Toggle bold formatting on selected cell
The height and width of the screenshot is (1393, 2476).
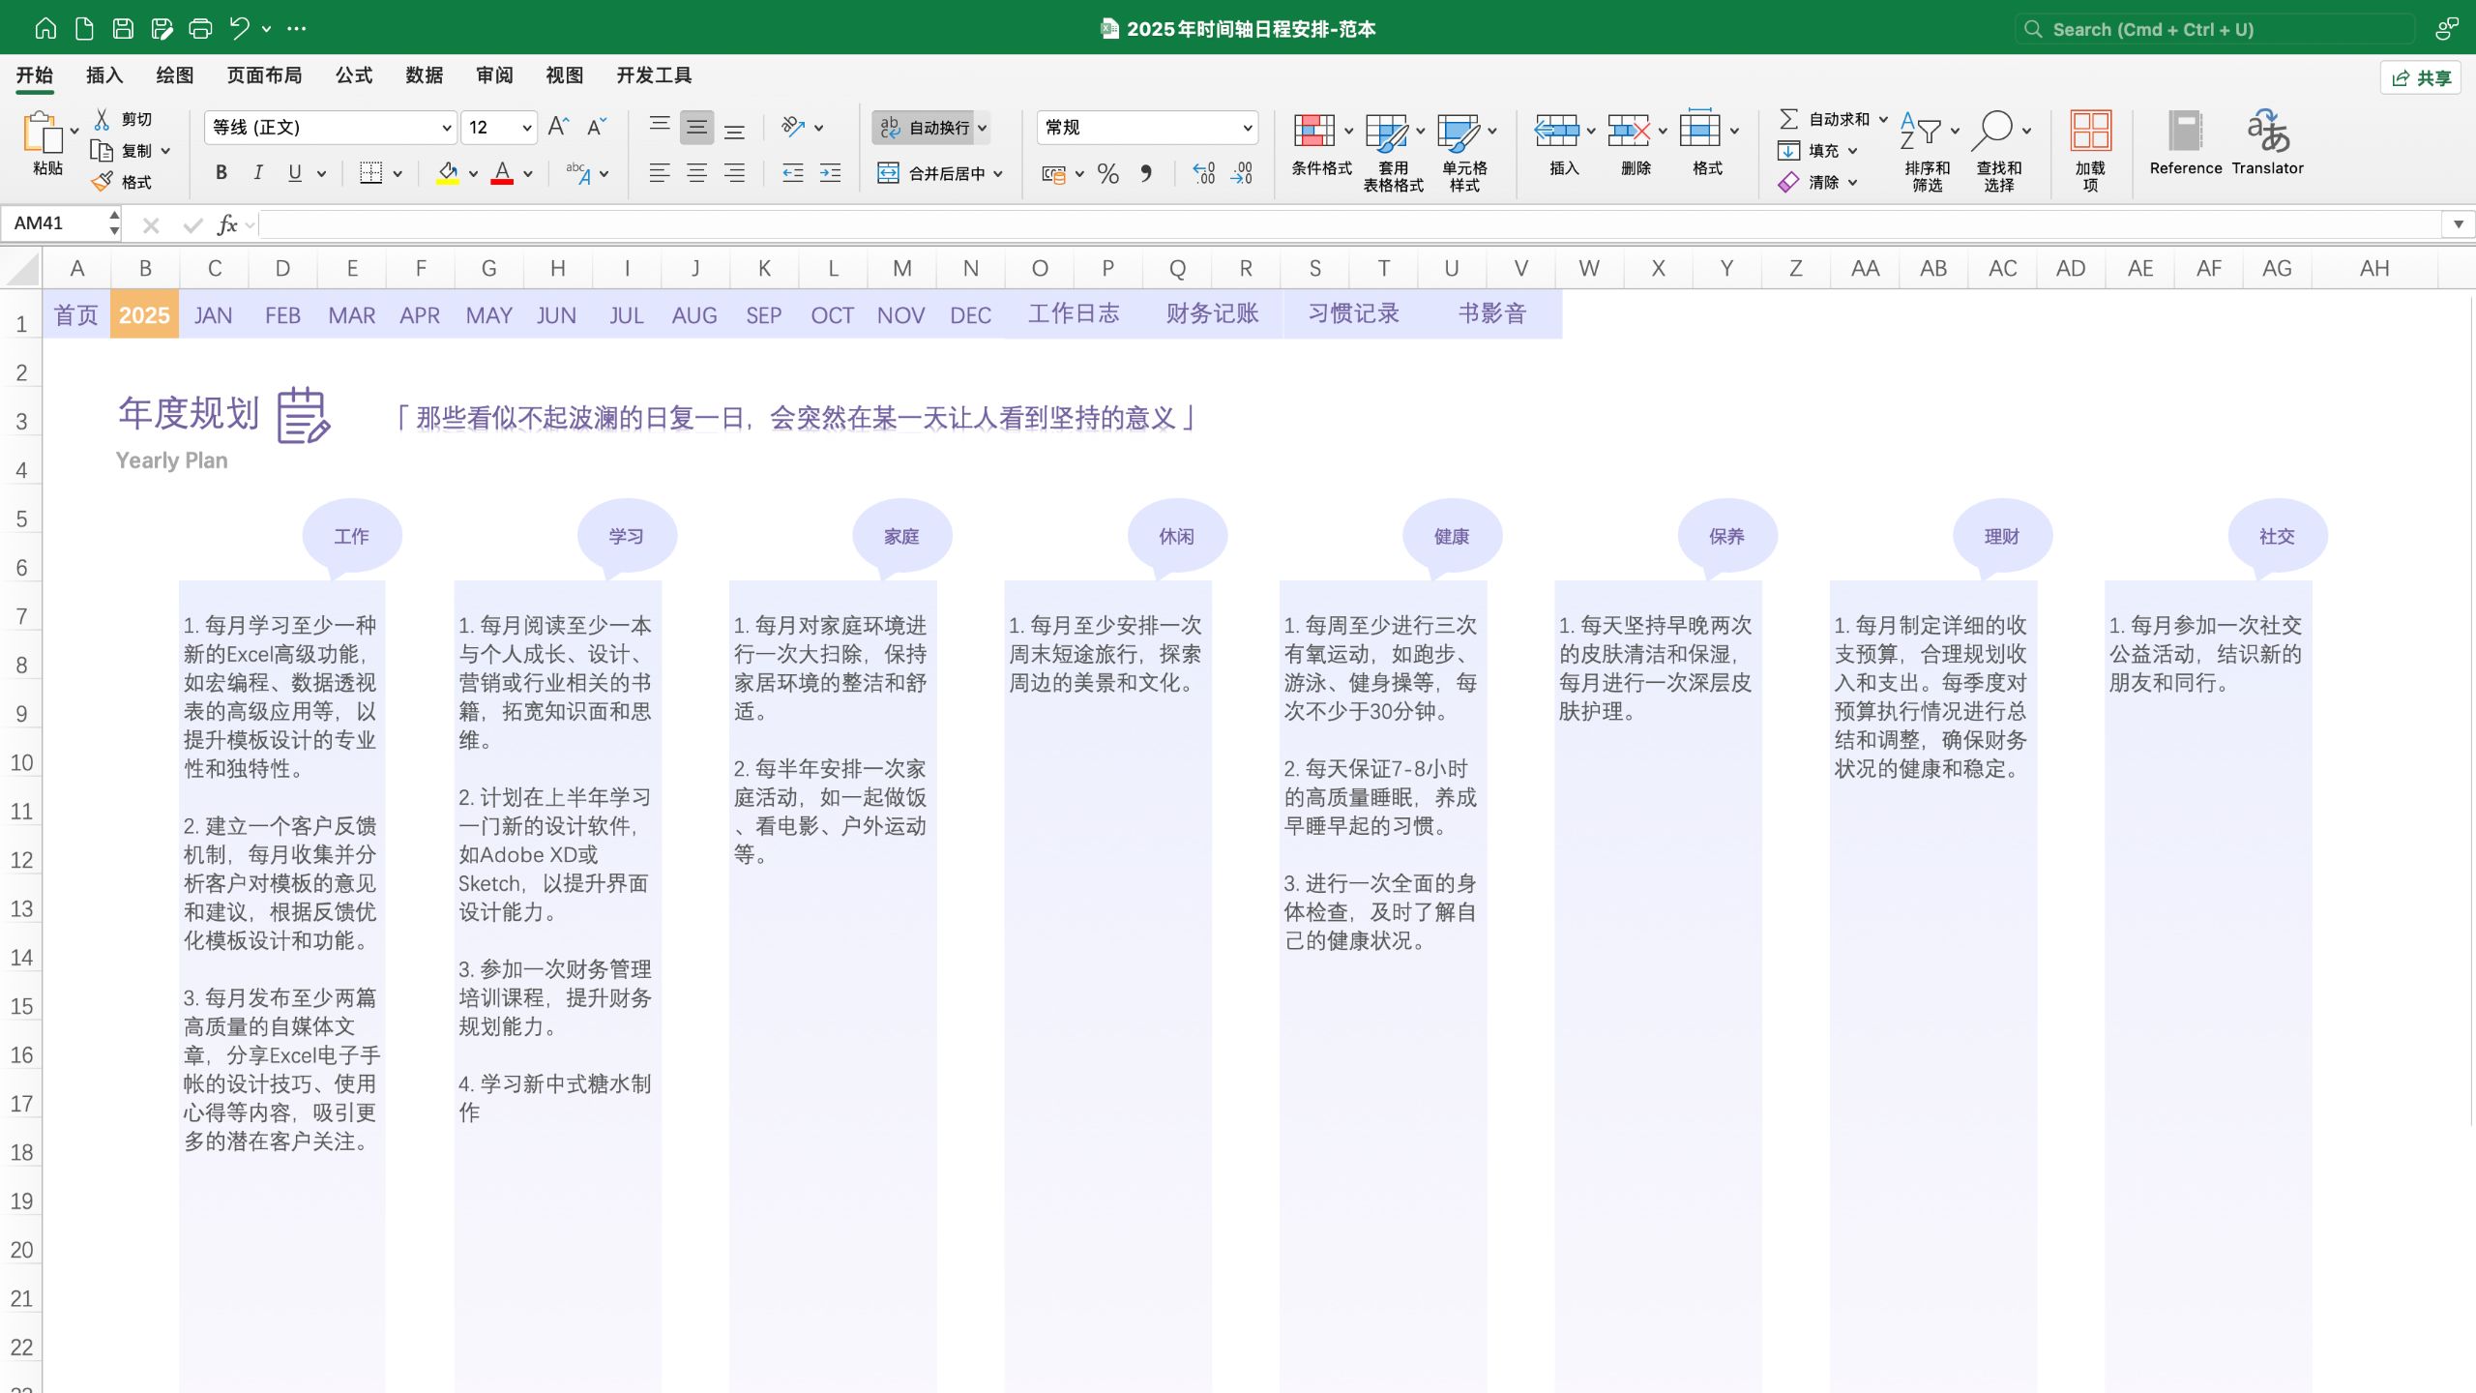pyautogui.click(x=221, y=172)
